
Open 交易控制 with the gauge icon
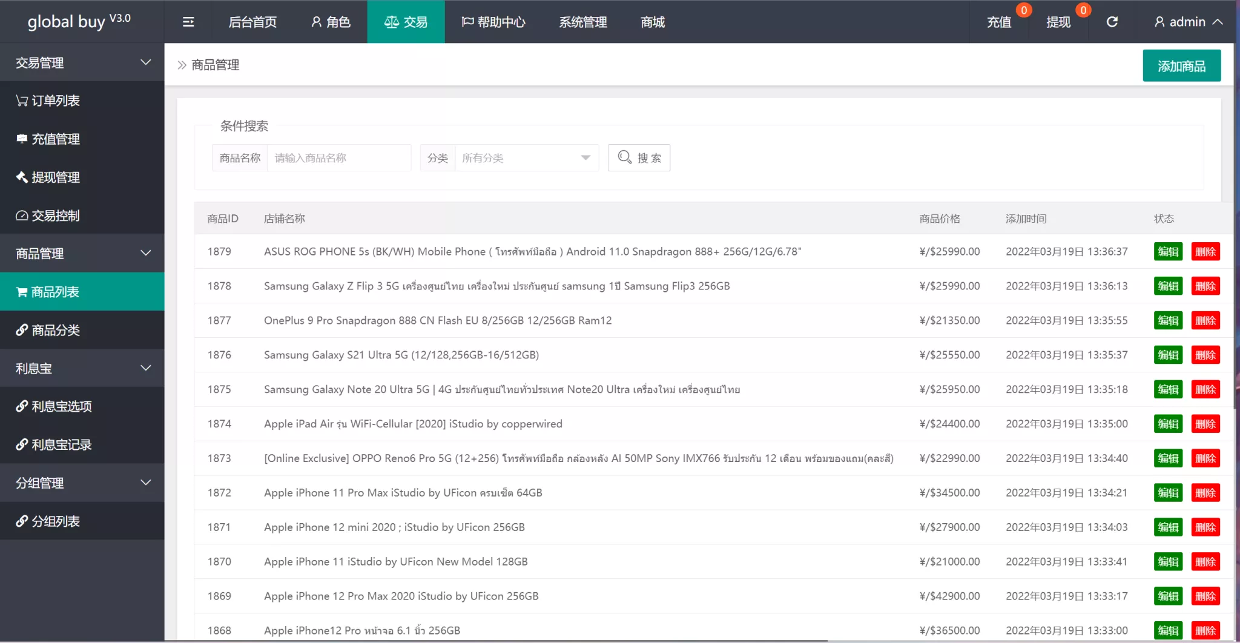click(48, 216)
